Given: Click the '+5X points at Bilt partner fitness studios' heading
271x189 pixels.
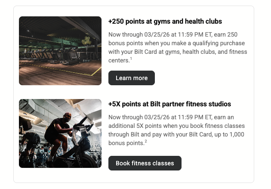Looking at the screenshot, I should click(169, 104).
